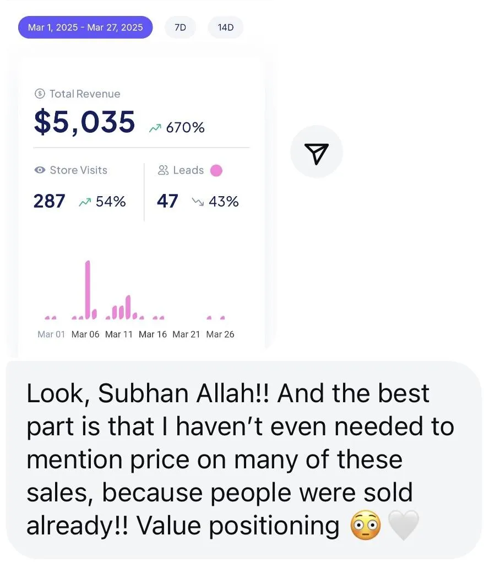Tap the message bubble starting 'Look, Subhan Allah'
Screen dimensions: 484x562
coord(244,460)
